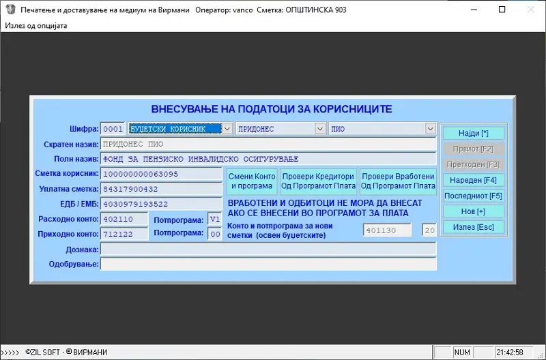Viewport: 546px width, 360px height.
Task: Select the ПРИДОНЕС combo box text
Action: (x=276, y=129)
